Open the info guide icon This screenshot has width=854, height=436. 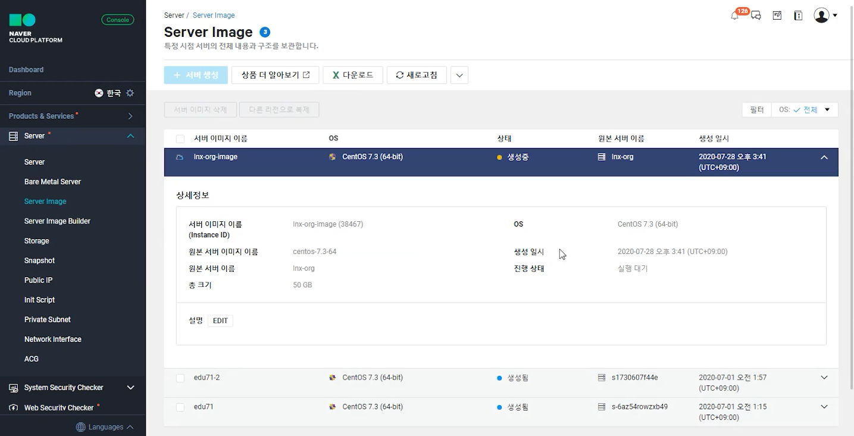coord(798,16)
